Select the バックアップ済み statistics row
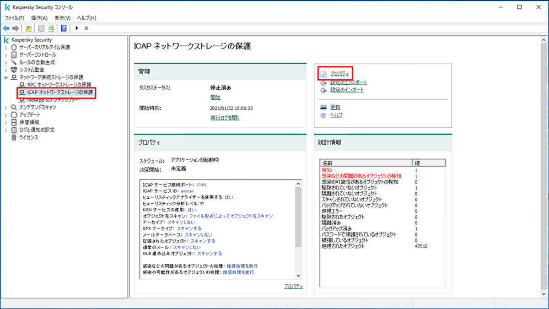 (382, 228)
